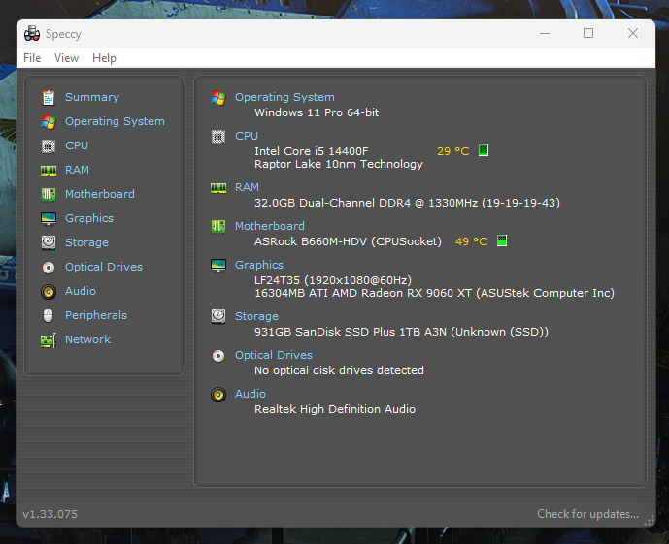The image size is (669, 544).
Task: Click the Motherboard icon in sidebar
Action: [49, 194]
